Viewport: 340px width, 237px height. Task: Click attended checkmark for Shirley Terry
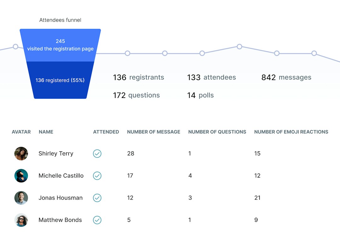tap(97, 154)
